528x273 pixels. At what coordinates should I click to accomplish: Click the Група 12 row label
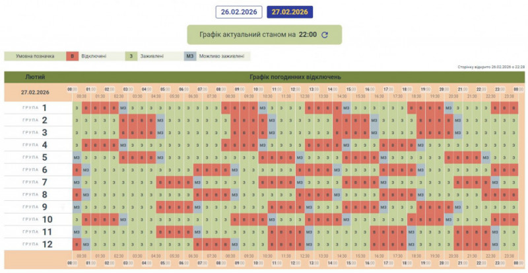[35, 244]
